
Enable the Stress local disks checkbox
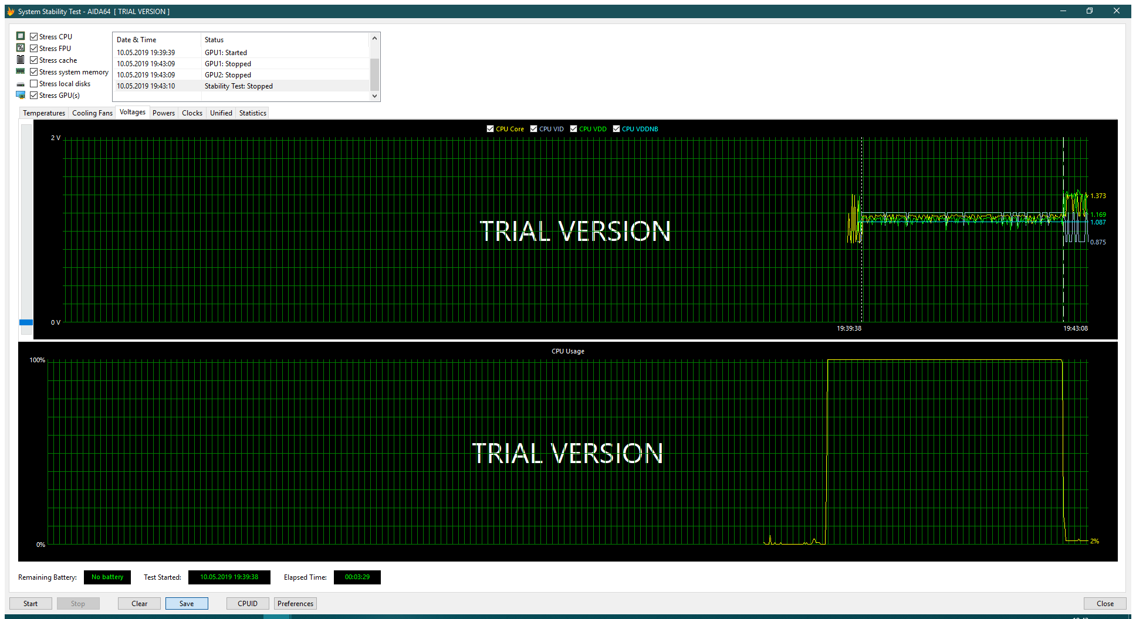(x=34, y=83)
